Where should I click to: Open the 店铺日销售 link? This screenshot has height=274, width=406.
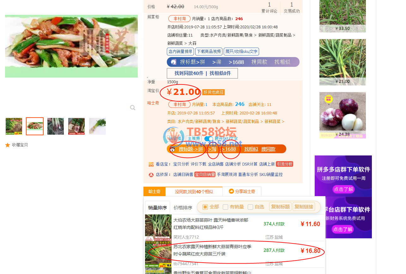(183, 175)
